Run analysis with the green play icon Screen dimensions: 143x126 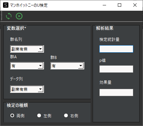19,16
